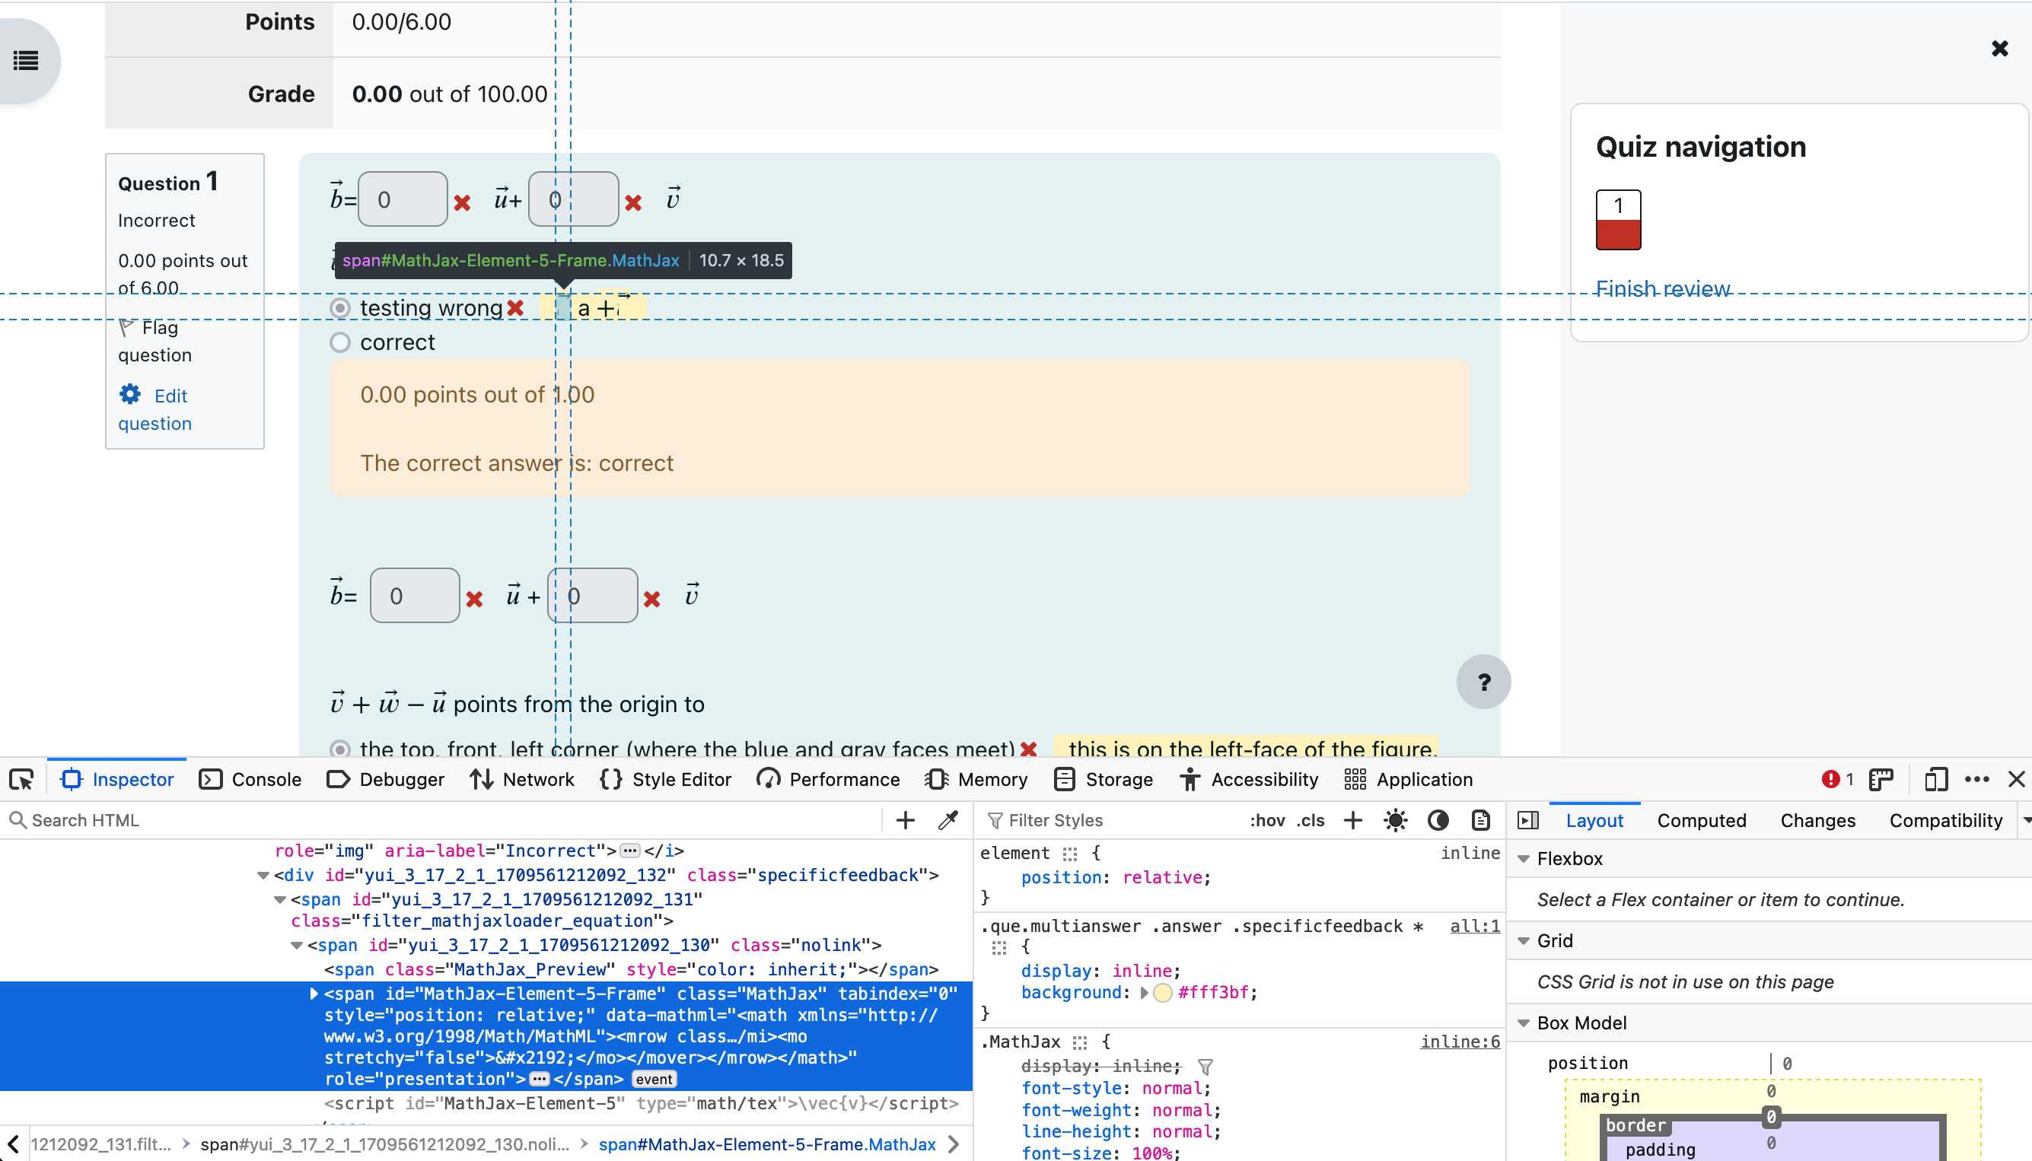Switch to the Computed tab
The height and width of the screenshot is (1161, 2032).
point(1701,819)
